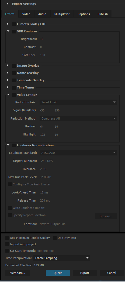Collapse the SDR Conform section
The width and height of the screenshot is (125, 282).
tap(8, 31)
